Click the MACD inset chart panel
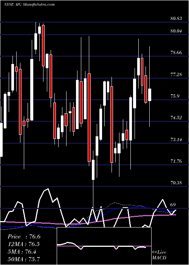 pyautogui.click(x=104, y=246)
